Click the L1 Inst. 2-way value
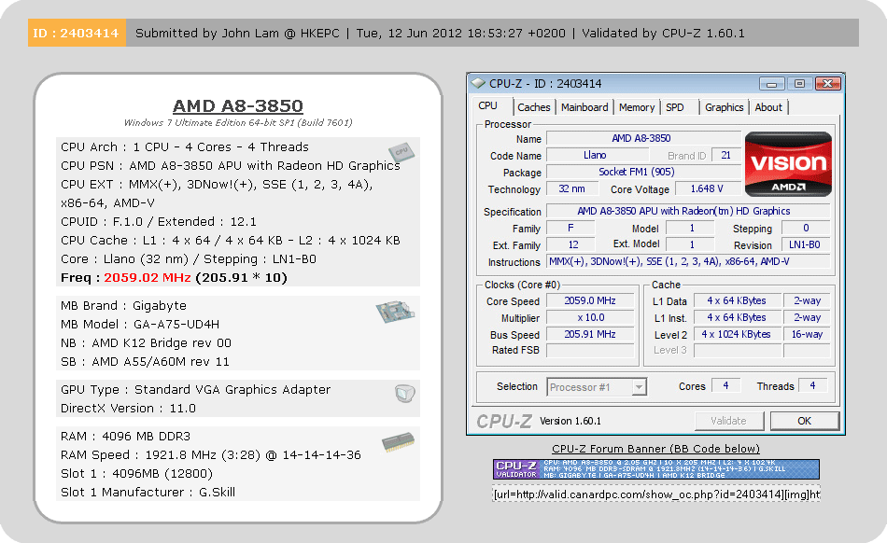The height and width of the screenshot is (543, 887). (x=807, y=317)
